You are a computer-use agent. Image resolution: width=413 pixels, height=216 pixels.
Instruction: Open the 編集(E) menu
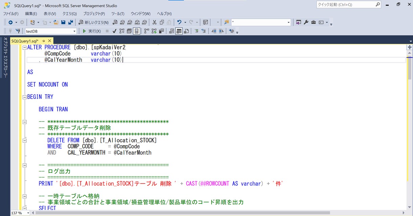[x=31, y=13]
